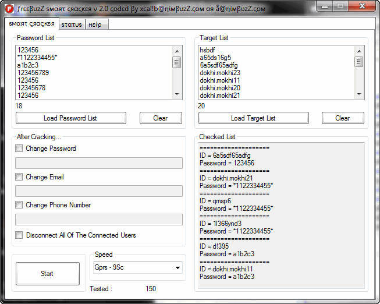Click the Target List scrollbar thumb
The height and width of the screenshot is (304, 380).
tap(359, 62)
